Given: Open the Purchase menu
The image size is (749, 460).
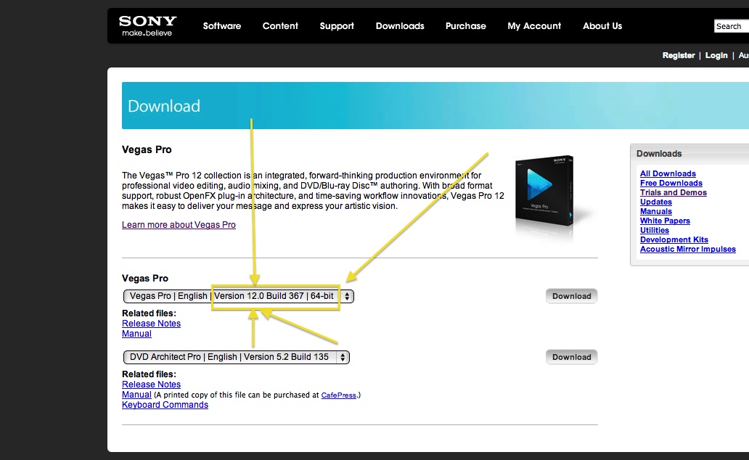Looking at the screenshot, I should coord(465,26).
